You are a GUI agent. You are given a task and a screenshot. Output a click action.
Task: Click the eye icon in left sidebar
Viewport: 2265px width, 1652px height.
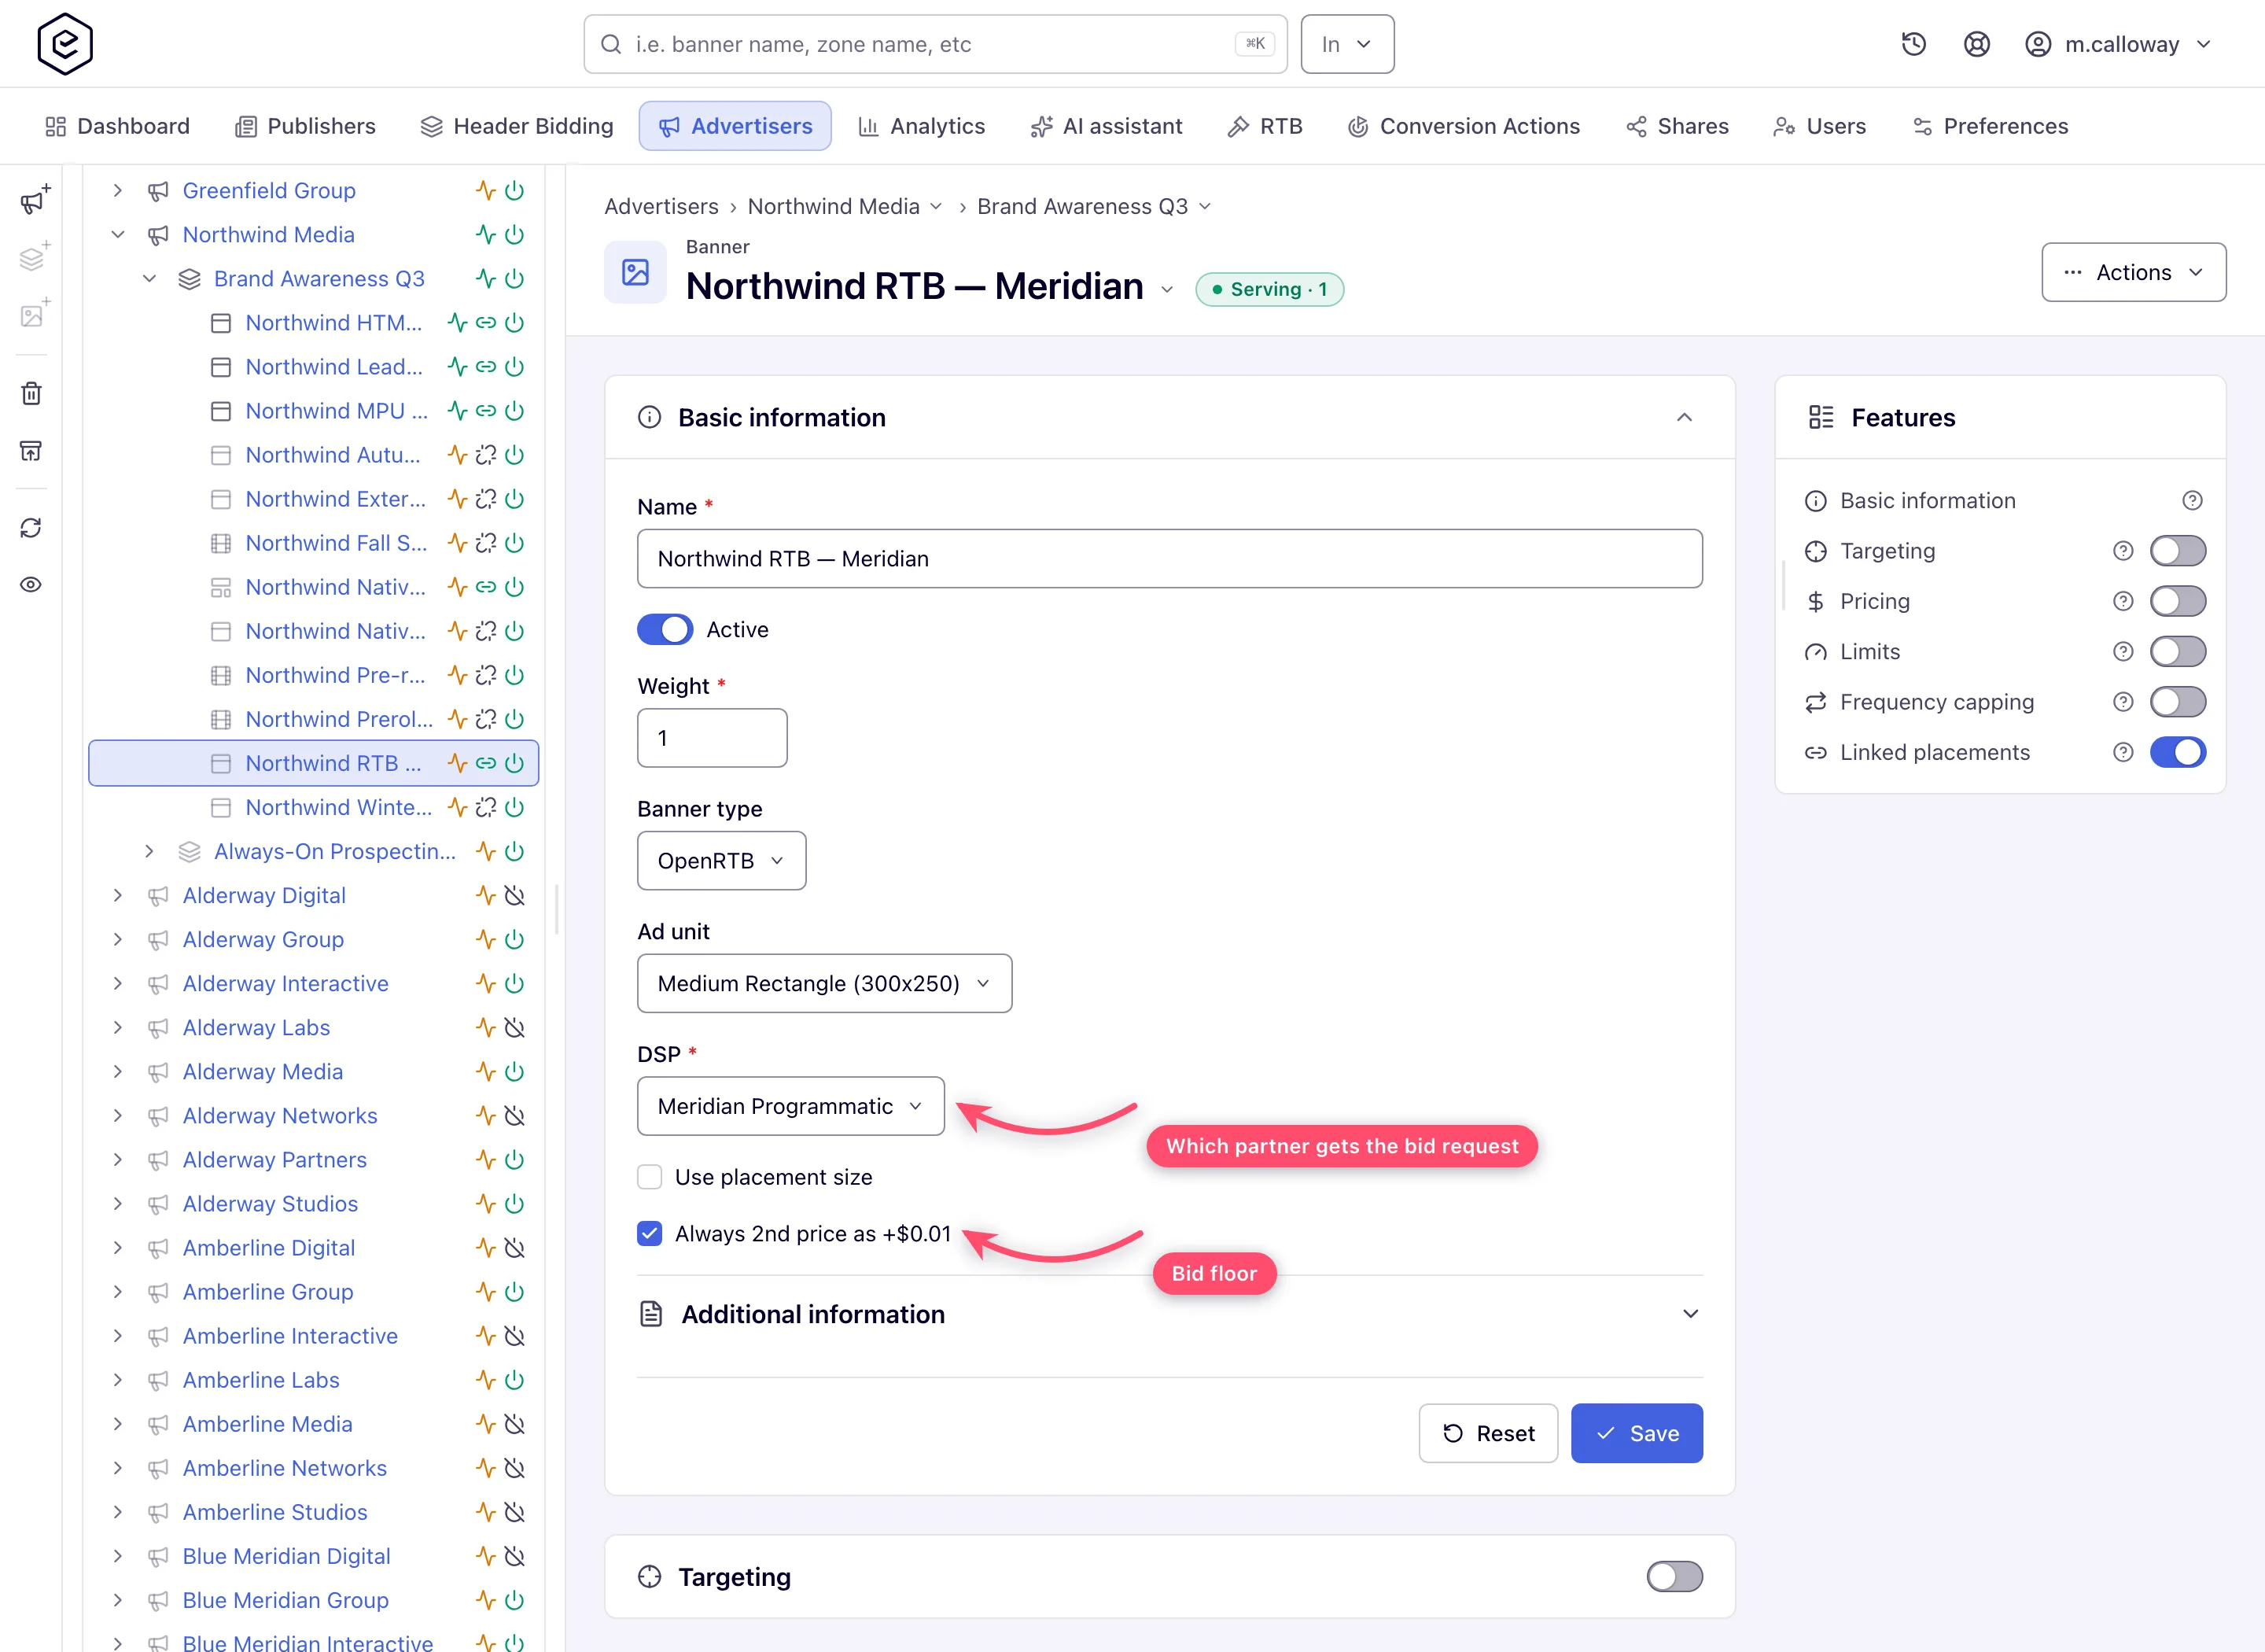click(x=31, y=584)
